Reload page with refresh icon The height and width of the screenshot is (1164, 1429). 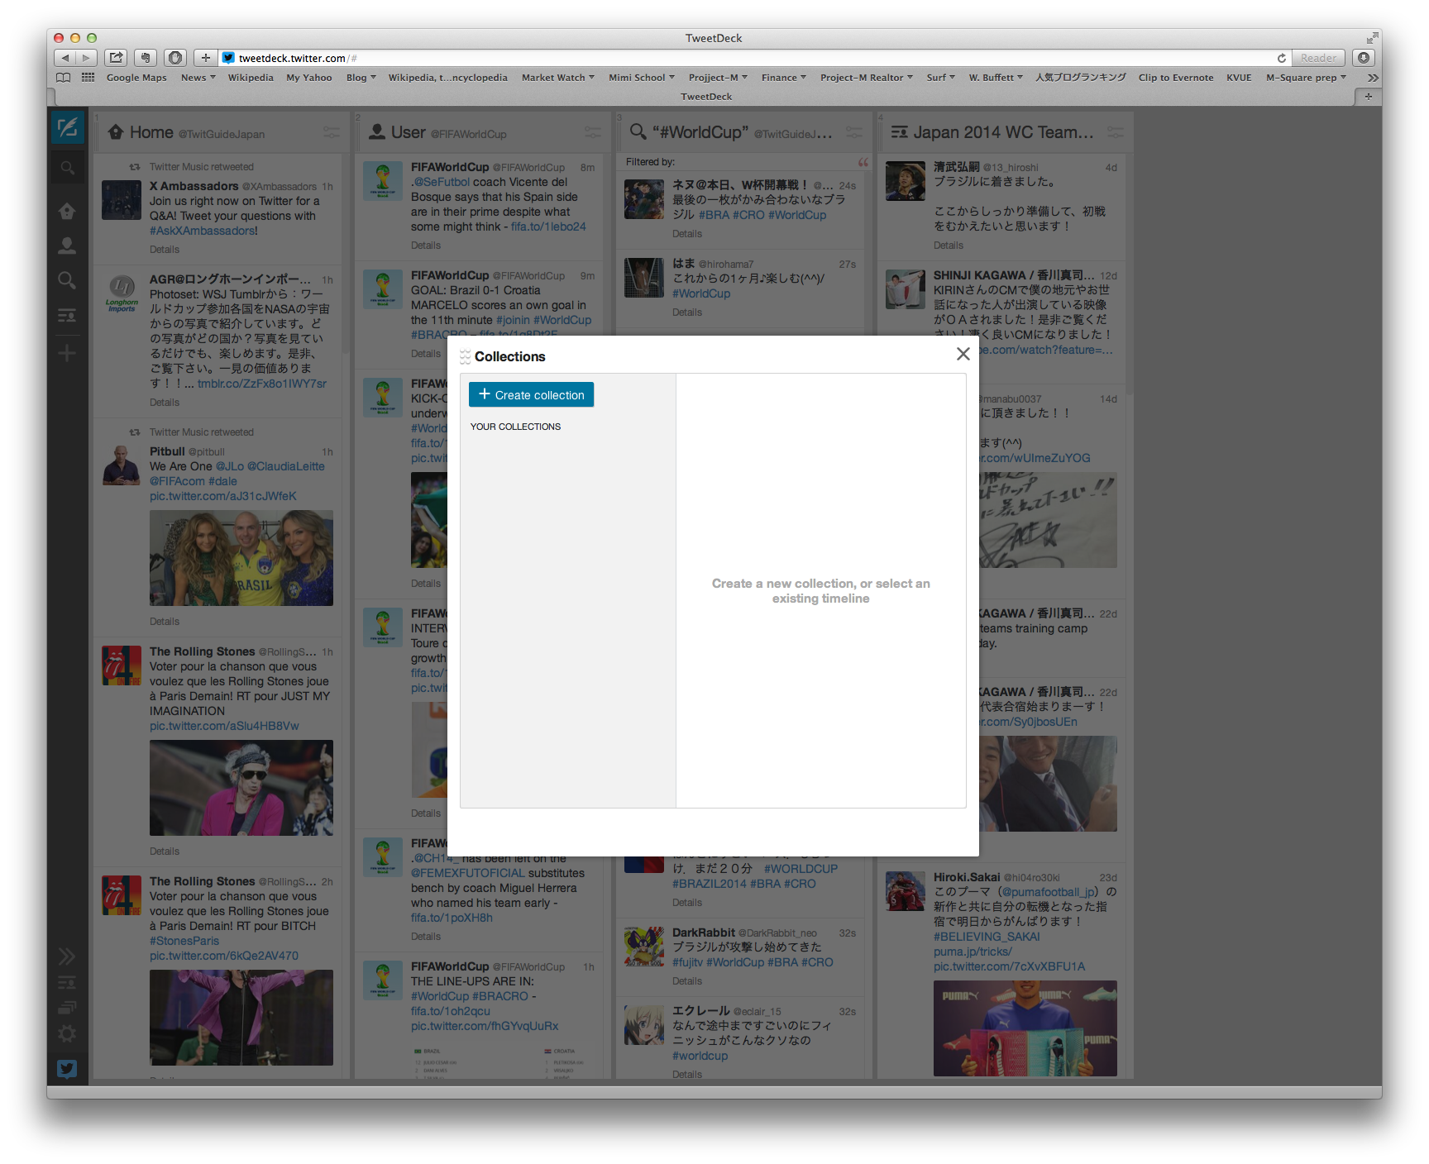tap(1281, 58)
